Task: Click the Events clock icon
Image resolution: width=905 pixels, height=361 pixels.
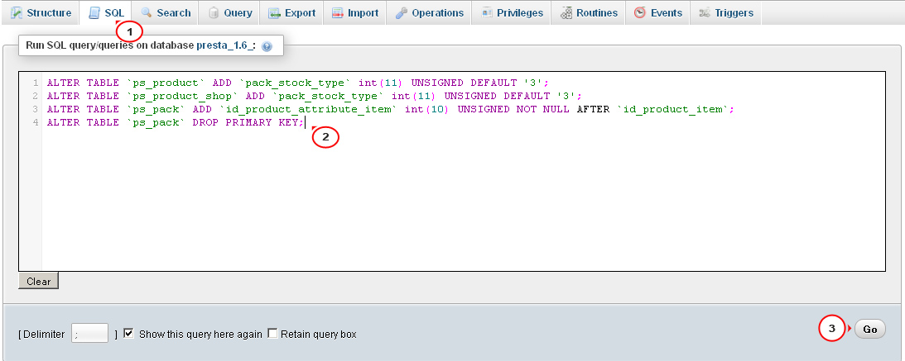Action: pyautogui.click(x=639, y=12)
